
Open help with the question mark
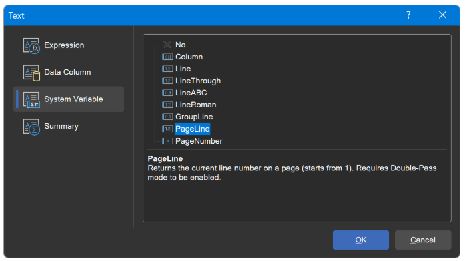tap(408, 15)
